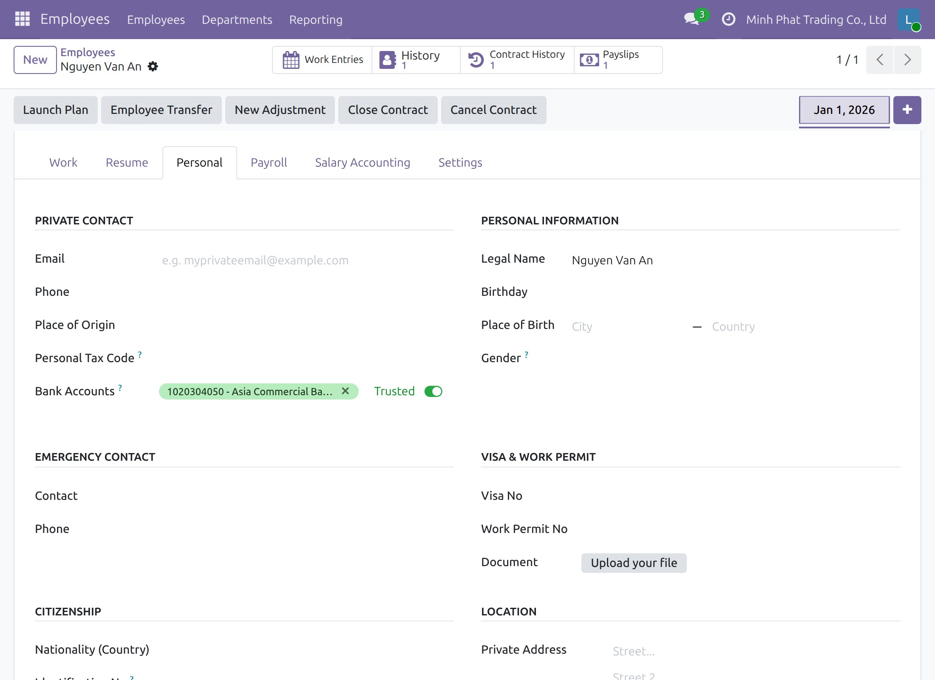The image size is (935, 680).
Task: Open the apps grid menu icon
Action: (x=23, y=19)
